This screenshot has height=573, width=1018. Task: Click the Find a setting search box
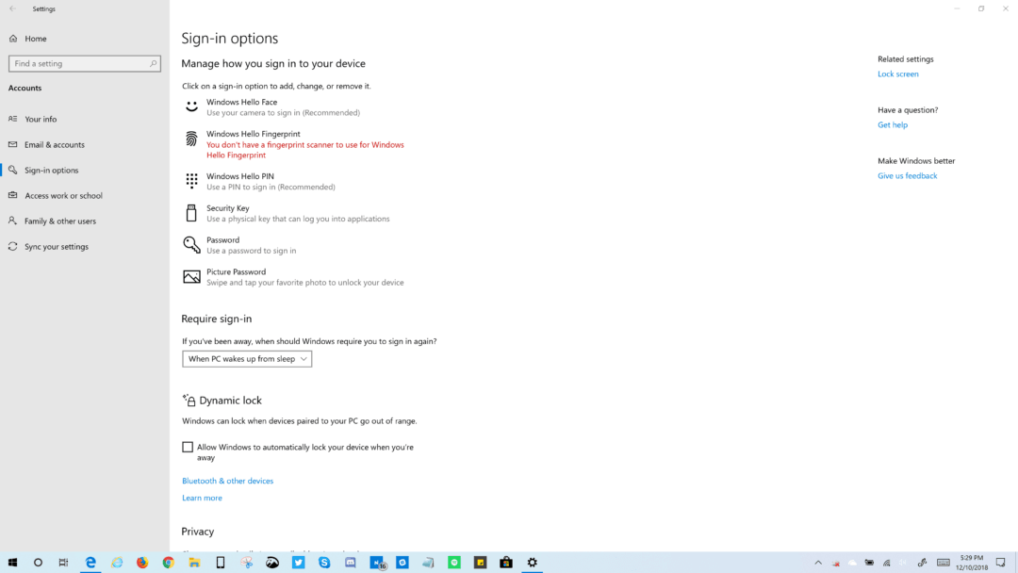[85, 63]
